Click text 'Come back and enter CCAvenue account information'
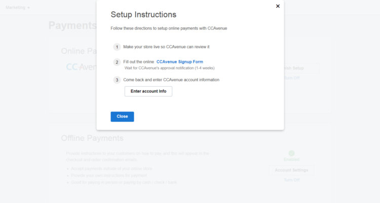This screenshot has width=380, height=203. (x=171, y=80)
